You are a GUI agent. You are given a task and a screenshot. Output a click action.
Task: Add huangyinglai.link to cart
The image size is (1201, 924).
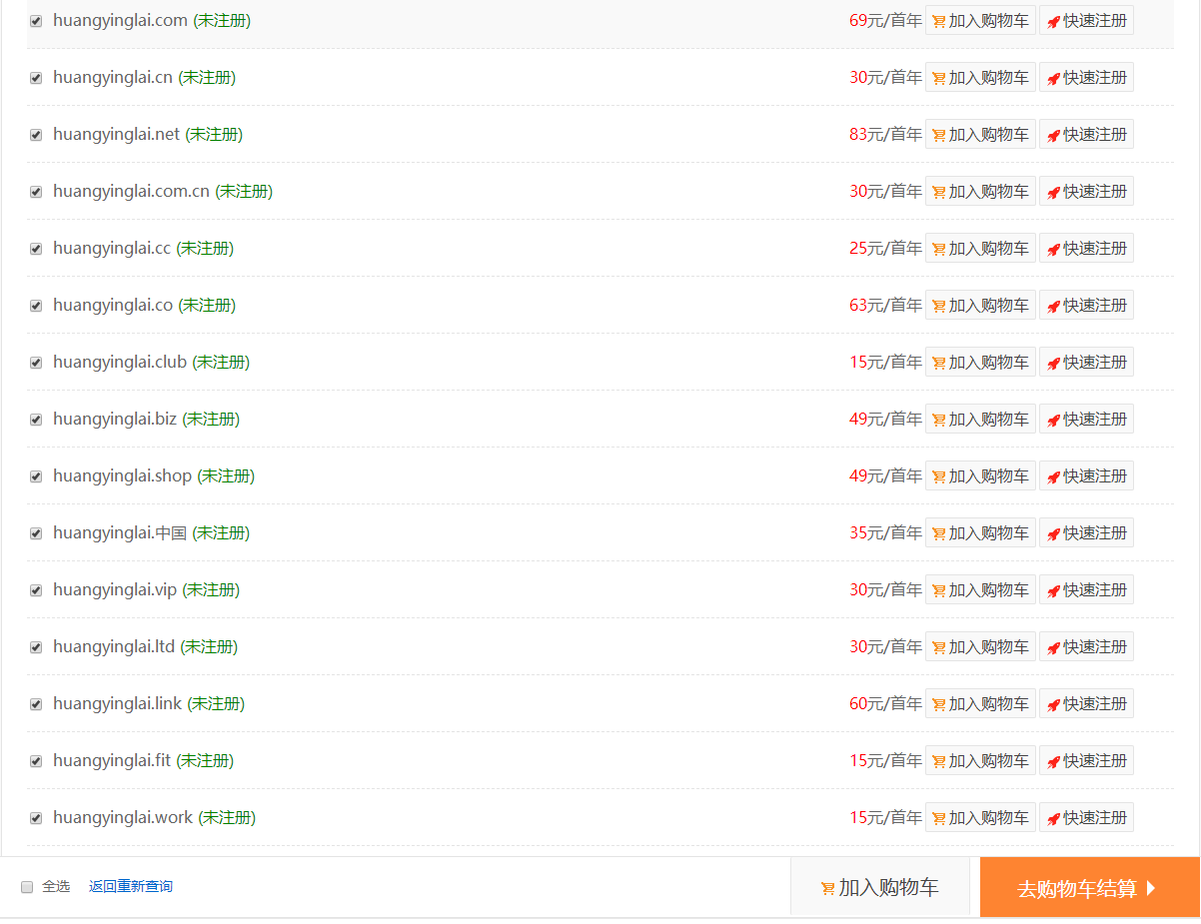coord(980,704)
